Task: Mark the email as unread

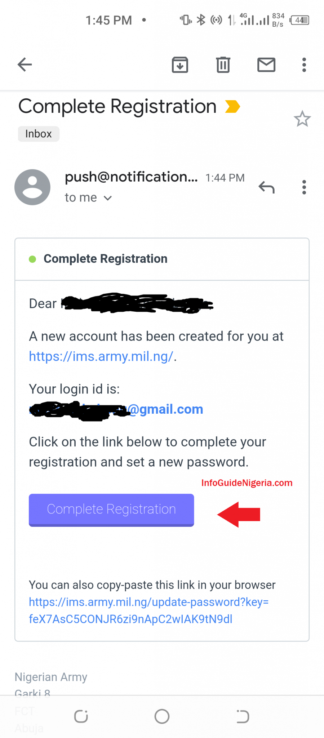Action: tap(266, 65)
